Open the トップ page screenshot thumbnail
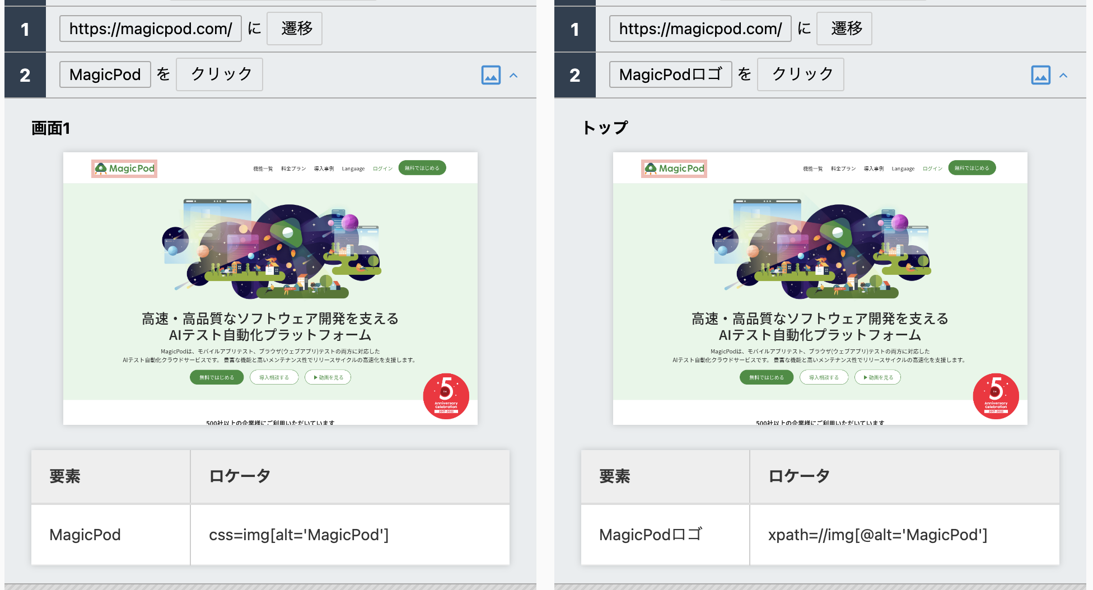The height and width of the screenshot is (590, 1093). point(820,288)
